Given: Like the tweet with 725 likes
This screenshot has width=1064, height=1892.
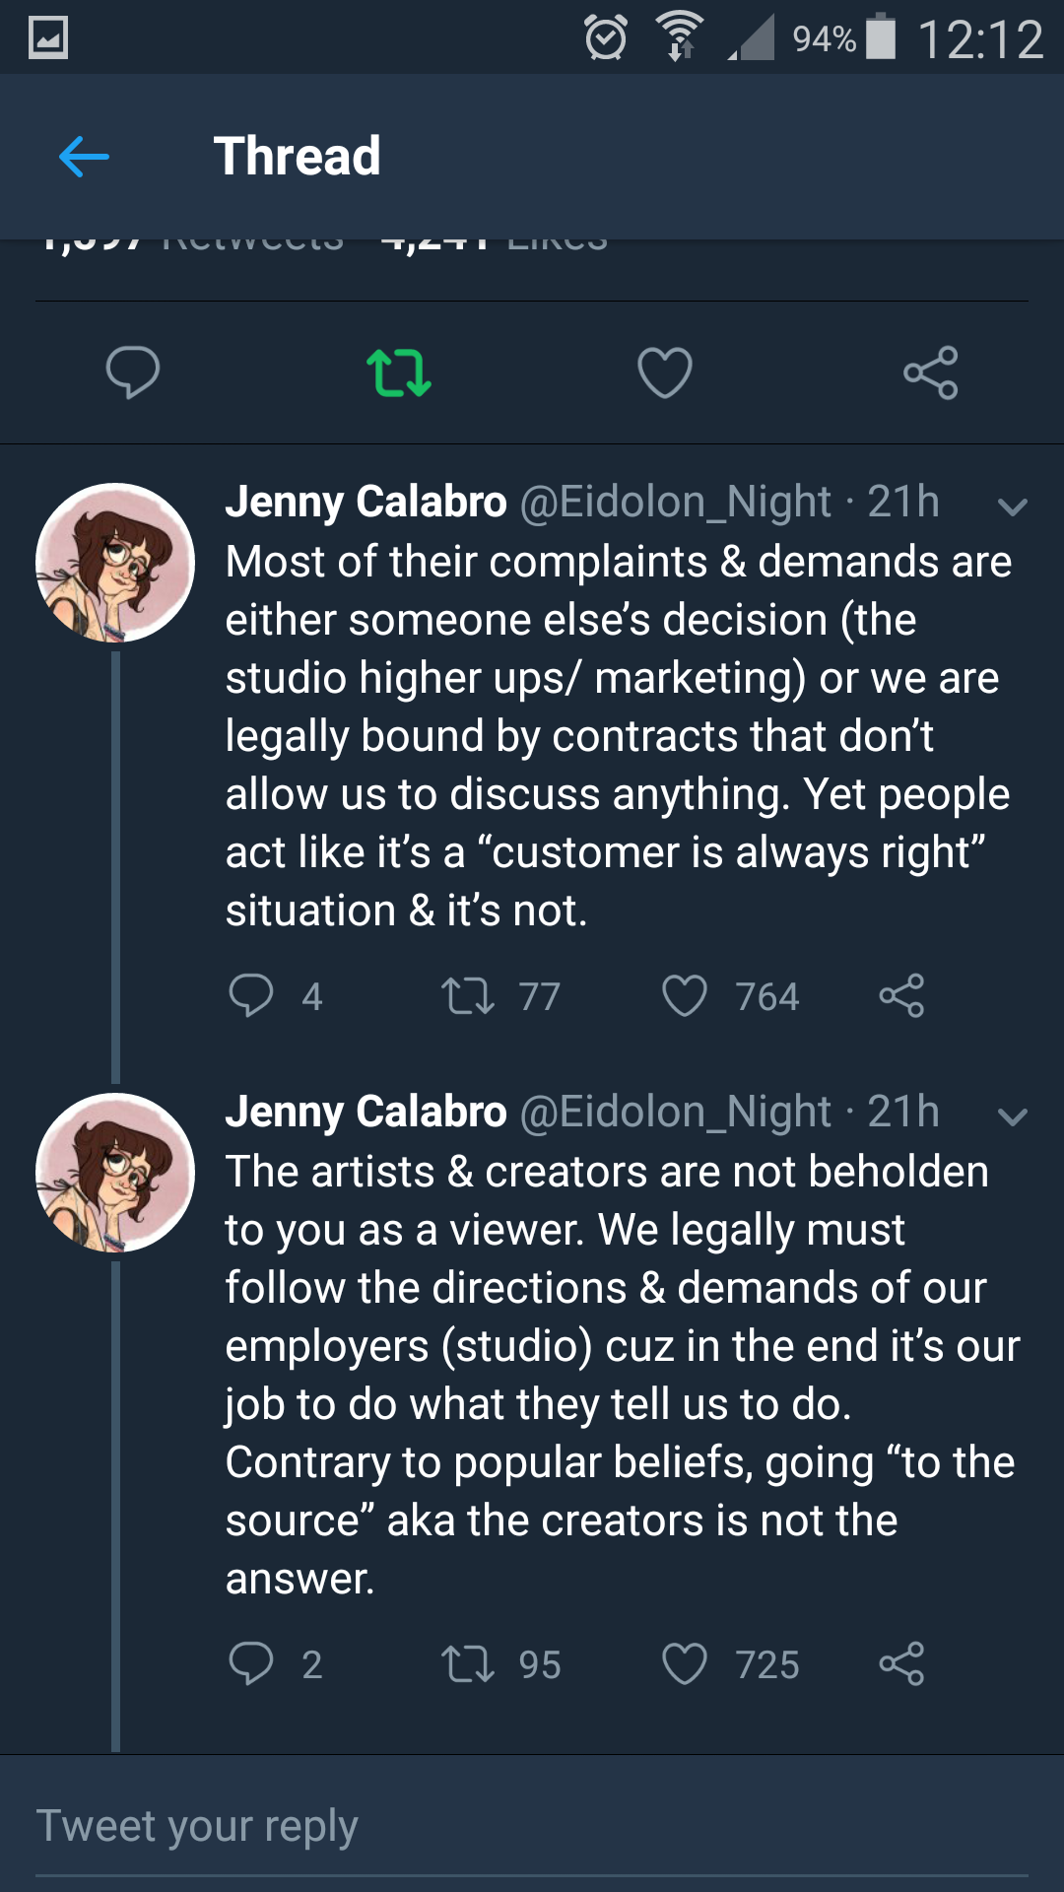Looking at the screenshot, I should point(685,1663).
